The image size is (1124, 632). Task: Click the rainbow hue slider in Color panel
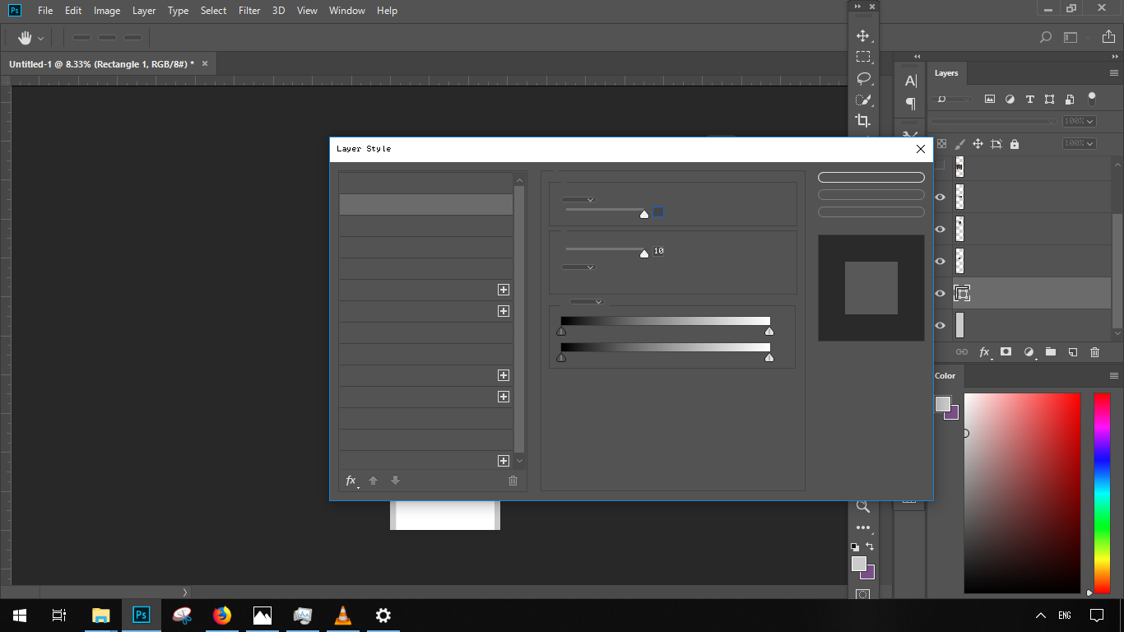pyautogui.click(x=1102, y=493)
